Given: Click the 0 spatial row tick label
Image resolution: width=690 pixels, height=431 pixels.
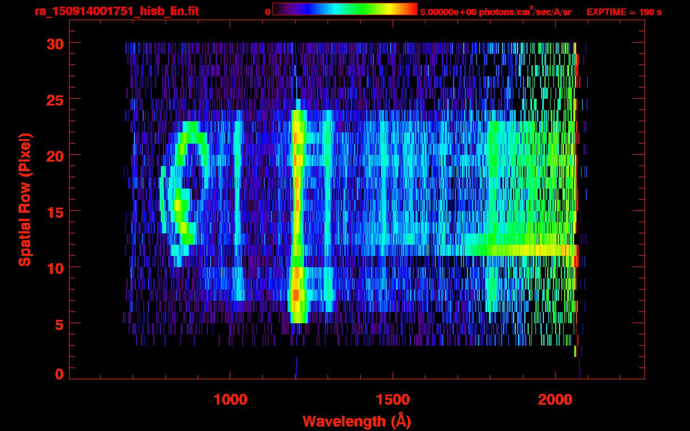Looking at the screenshot, I should (59, 374).
